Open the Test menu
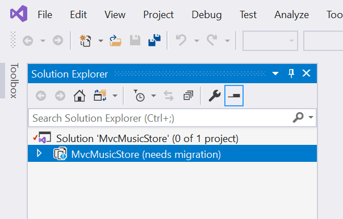The image size is (343, 219). 248,15
